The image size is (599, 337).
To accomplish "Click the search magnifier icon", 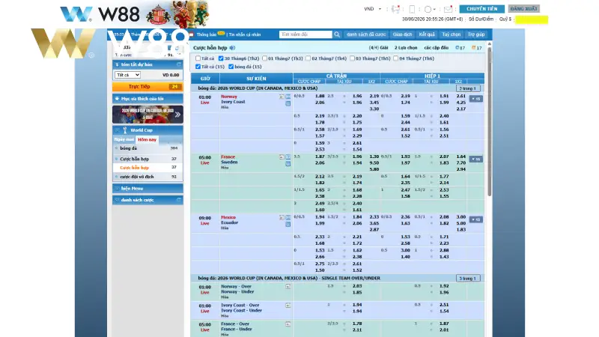I will [x=336, y=34].
